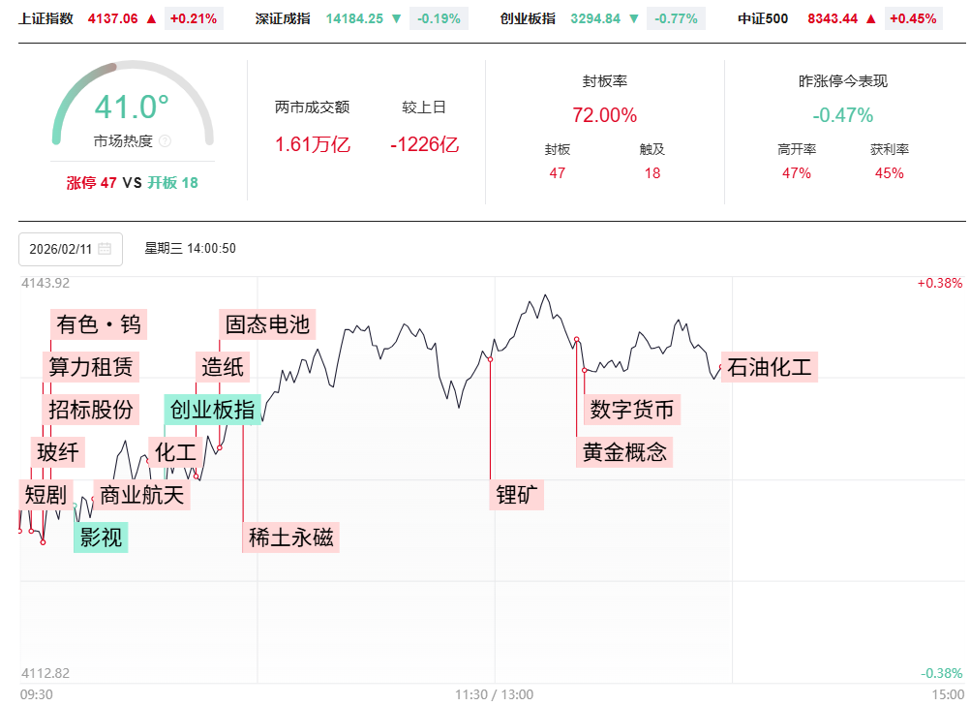Open the 涨停 47 limit-up count
Screen dimensions: 970x706
coord(91,183)
